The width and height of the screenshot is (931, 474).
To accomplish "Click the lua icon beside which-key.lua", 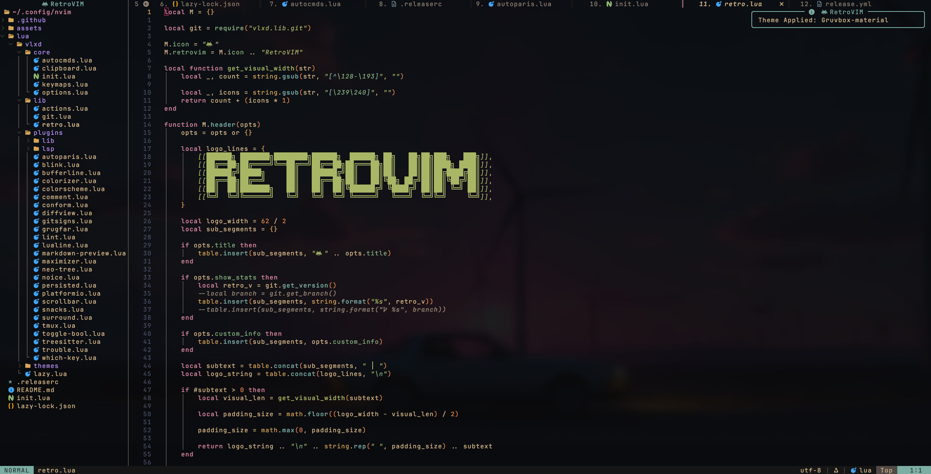I will pyautogui.click(x=36, y=358).
